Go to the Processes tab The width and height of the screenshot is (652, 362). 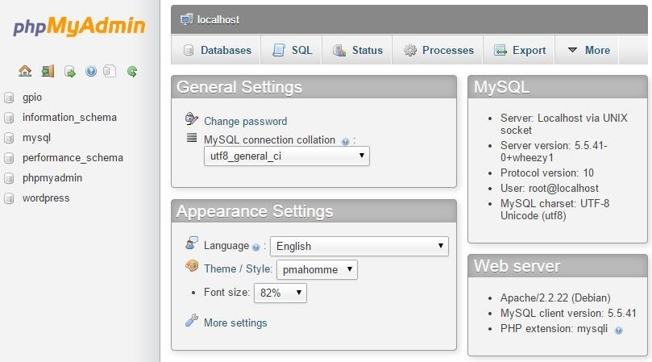tap(438, 50)
